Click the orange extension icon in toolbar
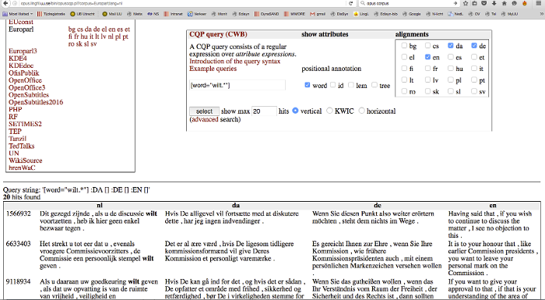 (x=525, y=3)
